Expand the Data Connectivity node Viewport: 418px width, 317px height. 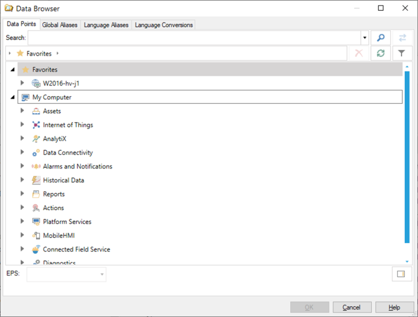[x=22, y=153]
